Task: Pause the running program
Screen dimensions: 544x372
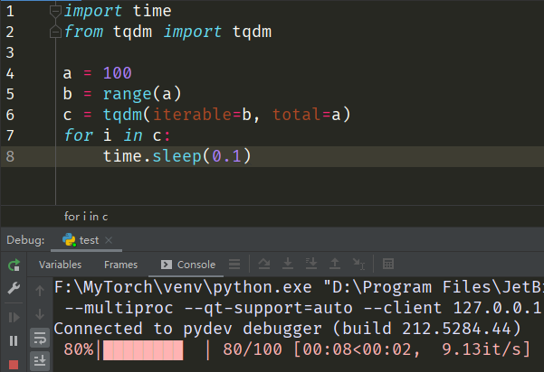Action: [x=14, y=340]
